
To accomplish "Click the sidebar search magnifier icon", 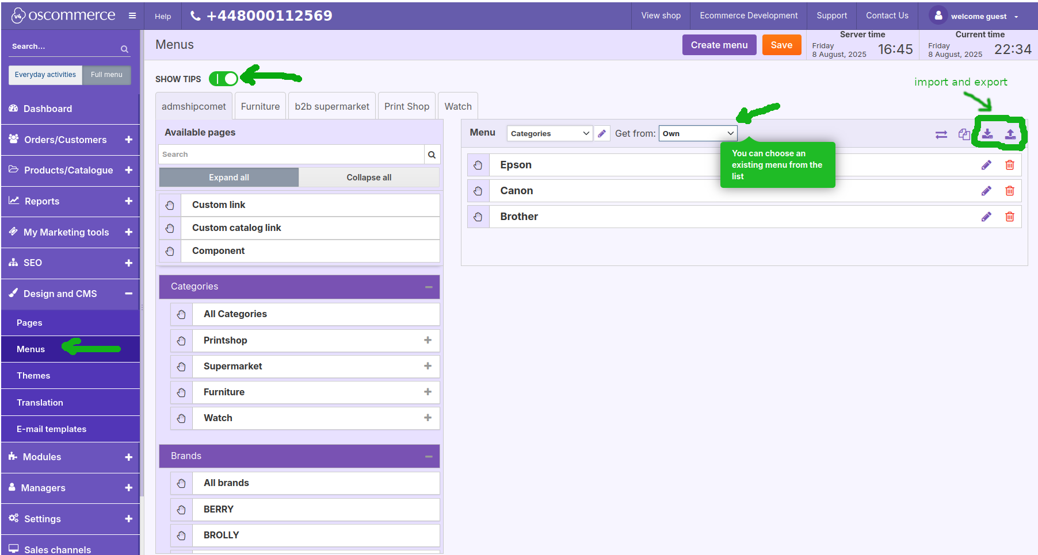I will pyautogui.click(x=124, y=49).
